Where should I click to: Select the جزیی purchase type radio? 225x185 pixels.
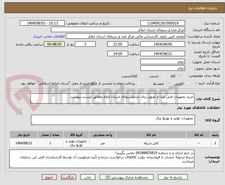click(x=187, y=83)
